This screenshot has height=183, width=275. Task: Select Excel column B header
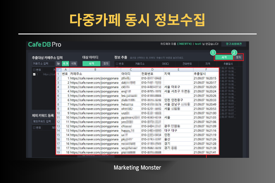click(x=95, y=70)
